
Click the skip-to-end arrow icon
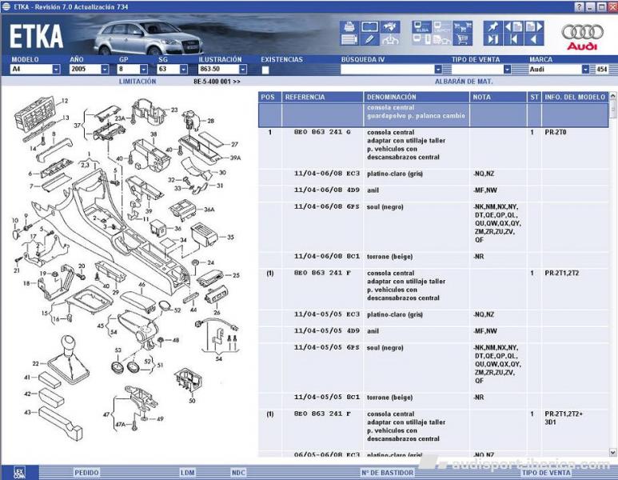pos(493,39)
